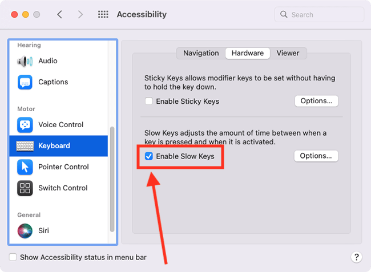Show all preferences grid icon
The width and height of the screenshot is (371, 272).
coord(103,14)
